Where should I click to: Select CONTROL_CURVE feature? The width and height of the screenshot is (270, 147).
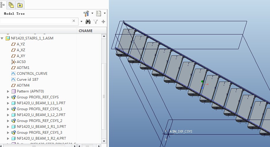point(32,74)
